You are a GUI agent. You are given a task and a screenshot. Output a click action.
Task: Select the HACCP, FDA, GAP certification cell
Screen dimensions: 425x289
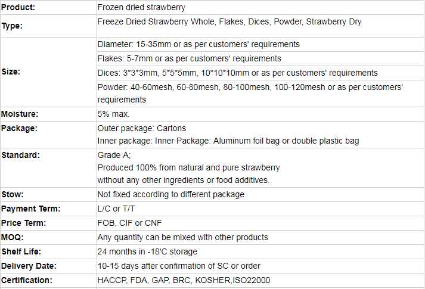pyautogui.click(x=184, y=280)
